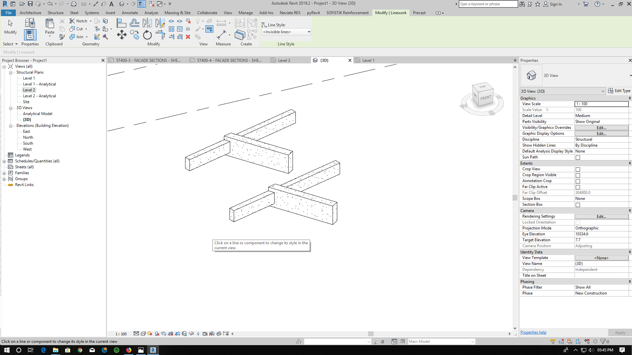Viewport: 632px width, 355px height.
Task: Select the Move tool in Modify panel
Action: point(121,34)
